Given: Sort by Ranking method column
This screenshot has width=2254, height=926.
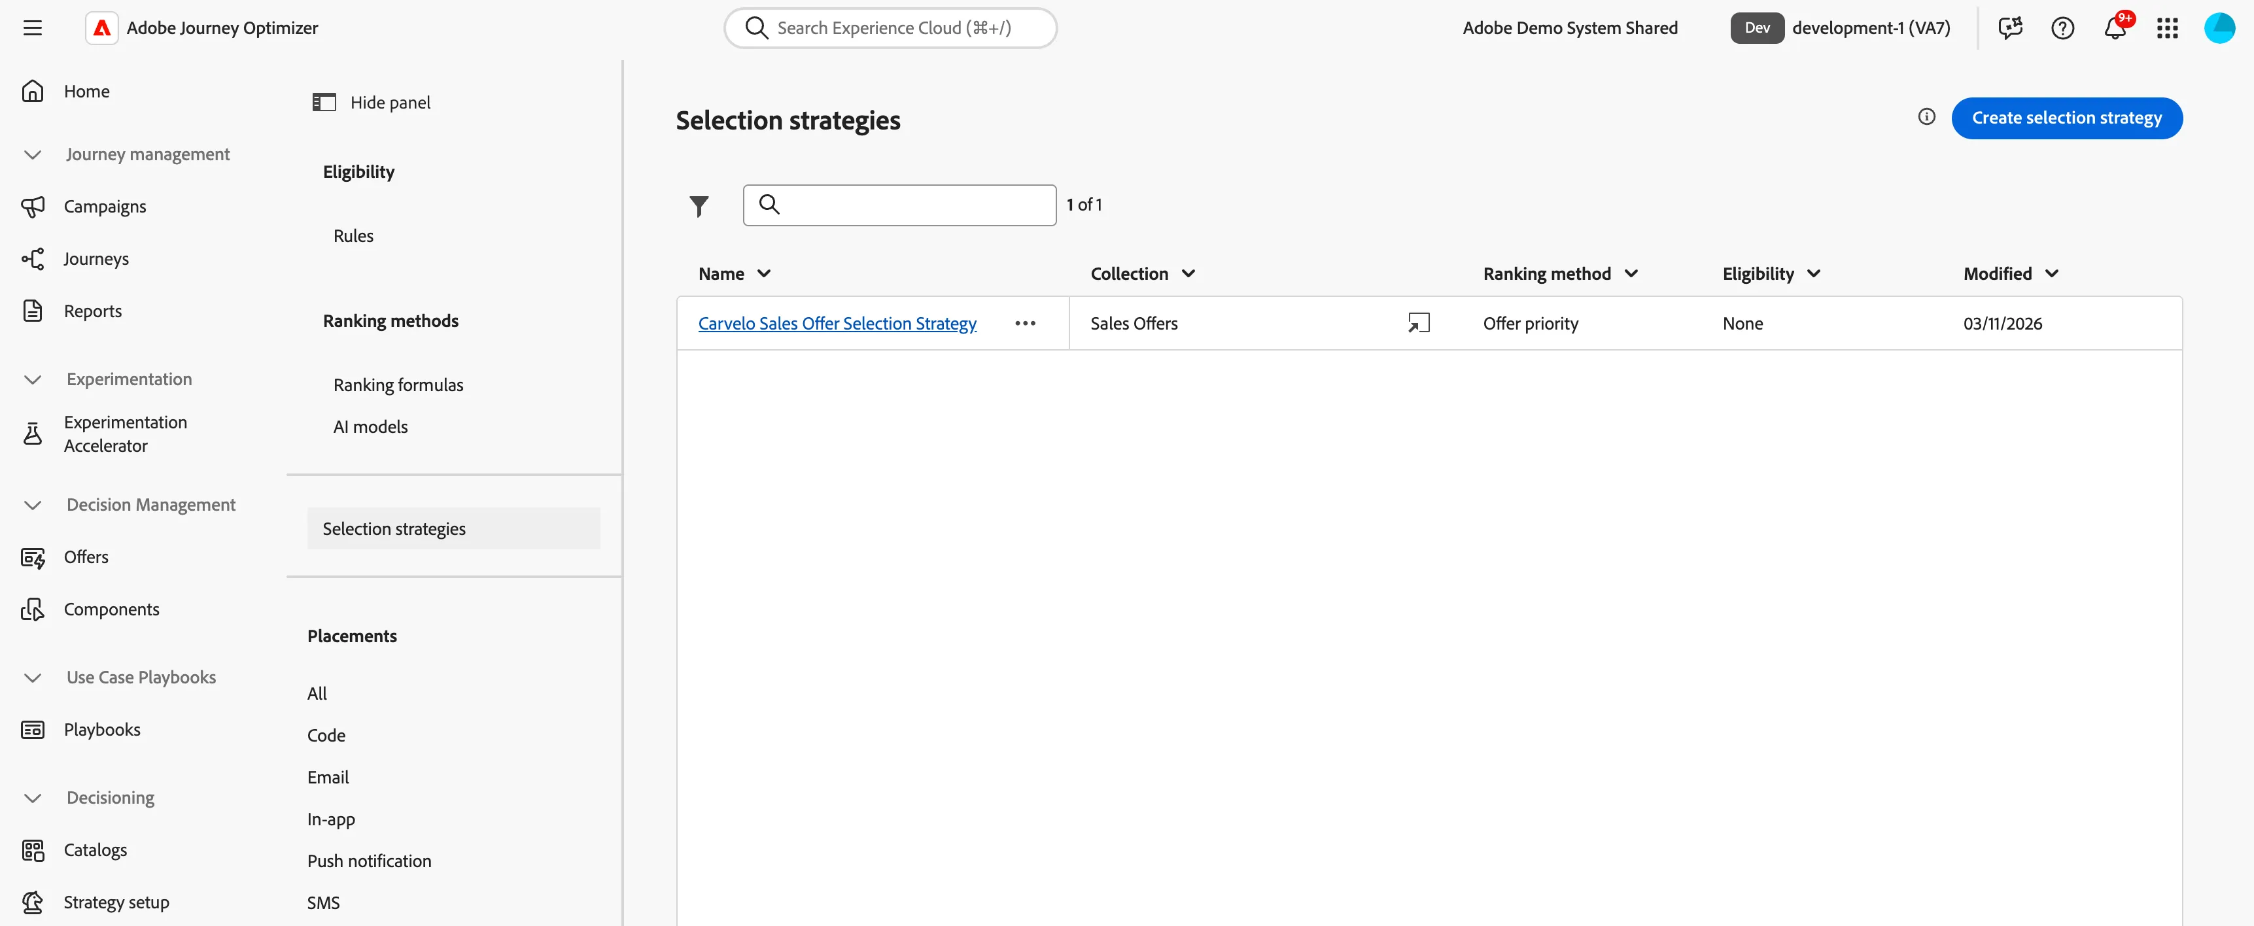Looking at the screenshot, I should pyautogui.click(x=1560, y=274).
